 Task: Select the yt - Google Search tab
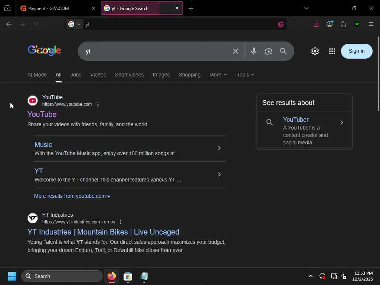(142, 9)
